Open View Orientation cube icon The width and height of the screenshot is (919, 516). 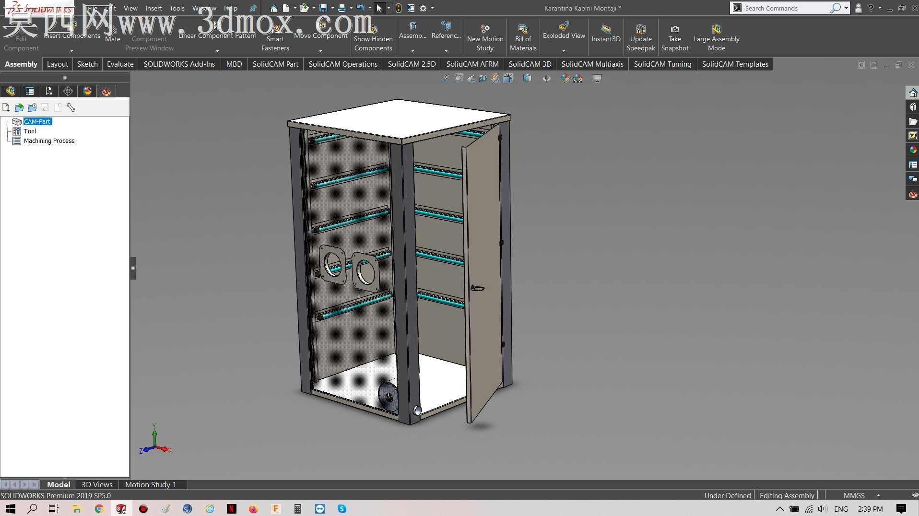tap(508, 78)
